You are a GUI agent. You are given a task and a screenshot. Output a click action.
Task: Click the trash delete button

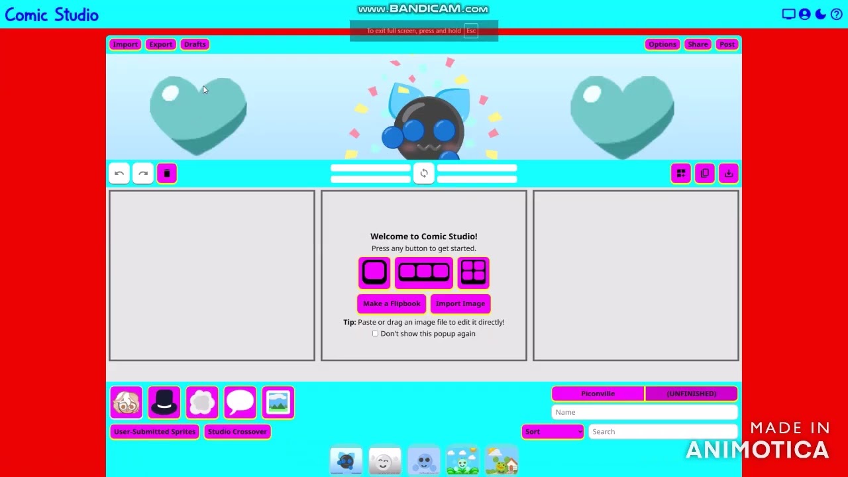pos(167,174)
